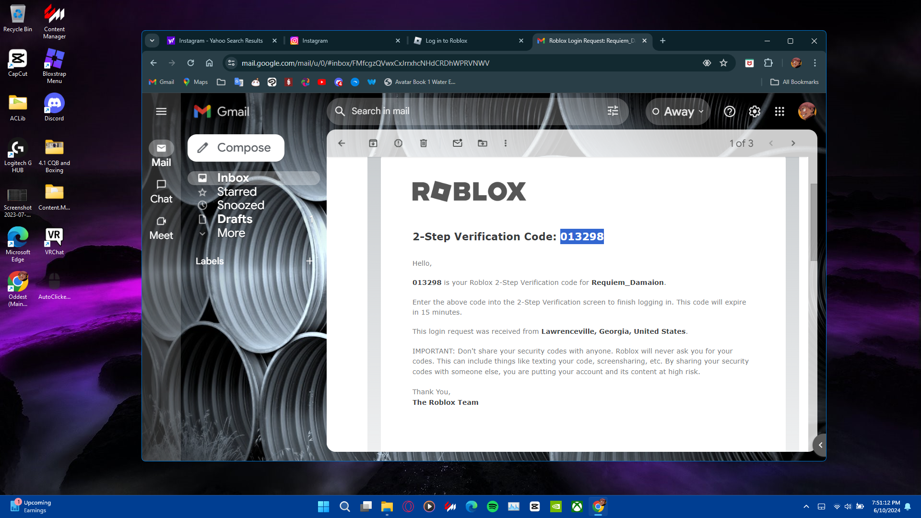Viewport: 921px width, 518px height.
Task: Click the Compose button
Action: pyautogui.click(x=236, y=148)
